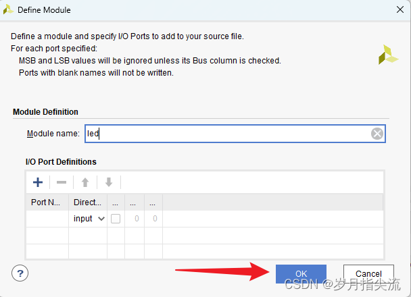Confirm module definition with OK
411x297 pixels.
pos(301,273)
